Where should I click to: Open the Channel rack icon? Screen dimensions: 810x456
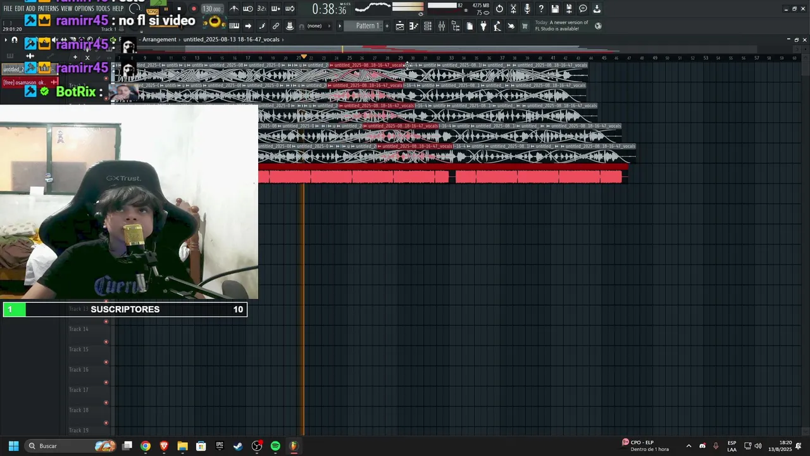click(x=428, y=26)
